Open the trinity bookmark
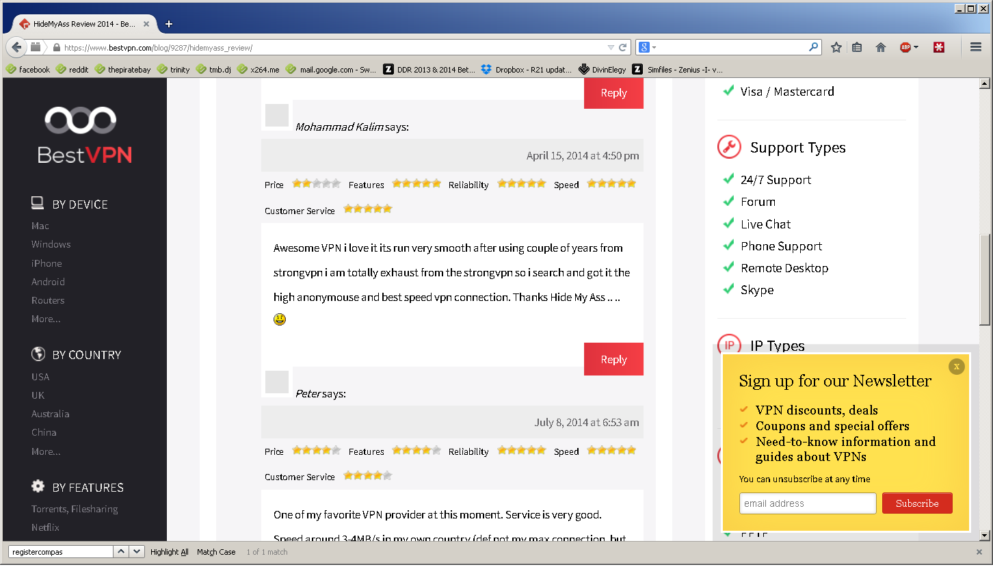Screen dimensions: 993x567 174,69
